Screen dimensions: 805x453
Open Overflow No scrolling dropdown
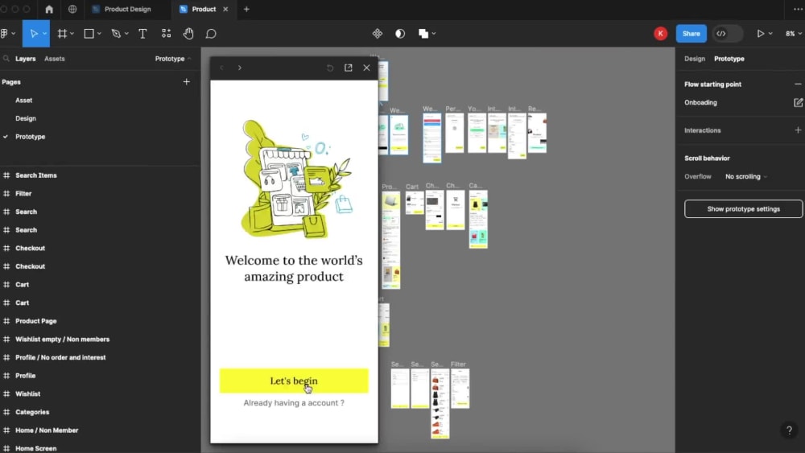(746, 176)
